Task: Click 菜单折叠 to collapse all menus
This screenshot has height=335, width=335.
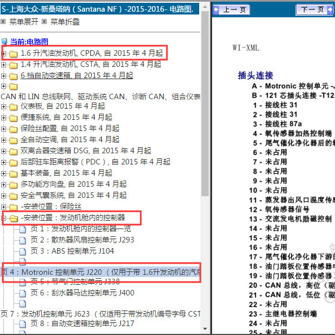Action: (65, 22)
